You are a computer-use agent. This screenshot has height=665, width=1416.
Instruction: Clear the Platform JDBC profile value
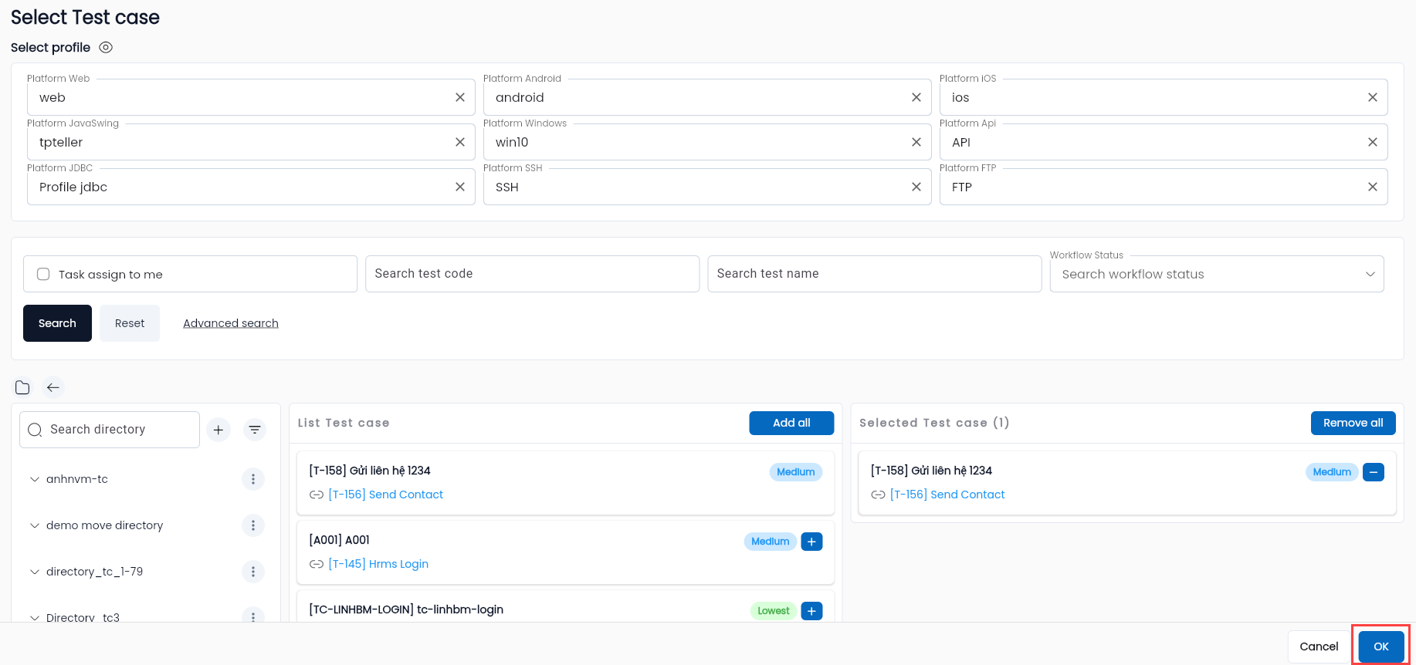tap(460, 187)
